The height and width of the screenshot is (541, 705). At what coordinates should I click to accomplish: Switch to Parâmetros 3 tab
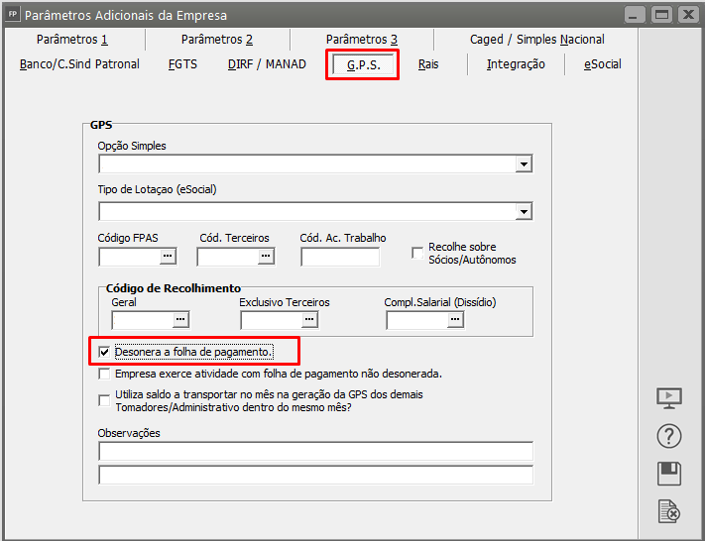[362, 40]
